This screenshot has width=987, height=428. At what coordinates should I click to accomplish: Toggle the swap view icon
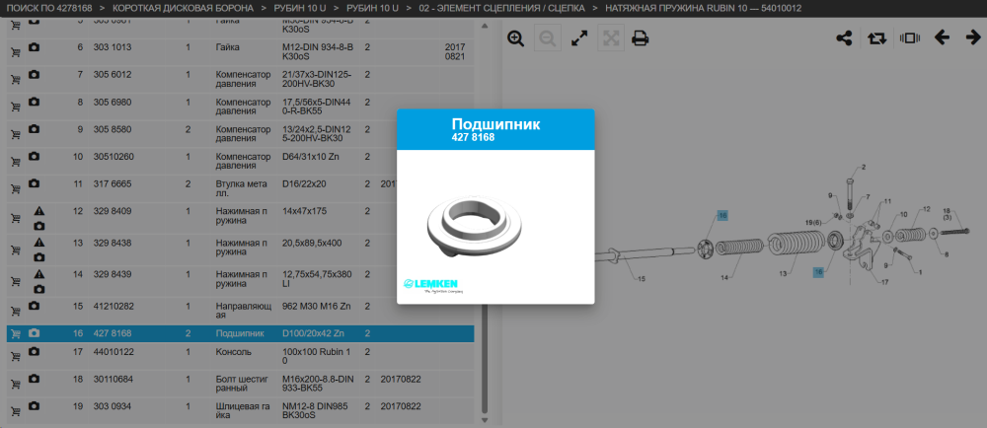[x=875, y=38]
